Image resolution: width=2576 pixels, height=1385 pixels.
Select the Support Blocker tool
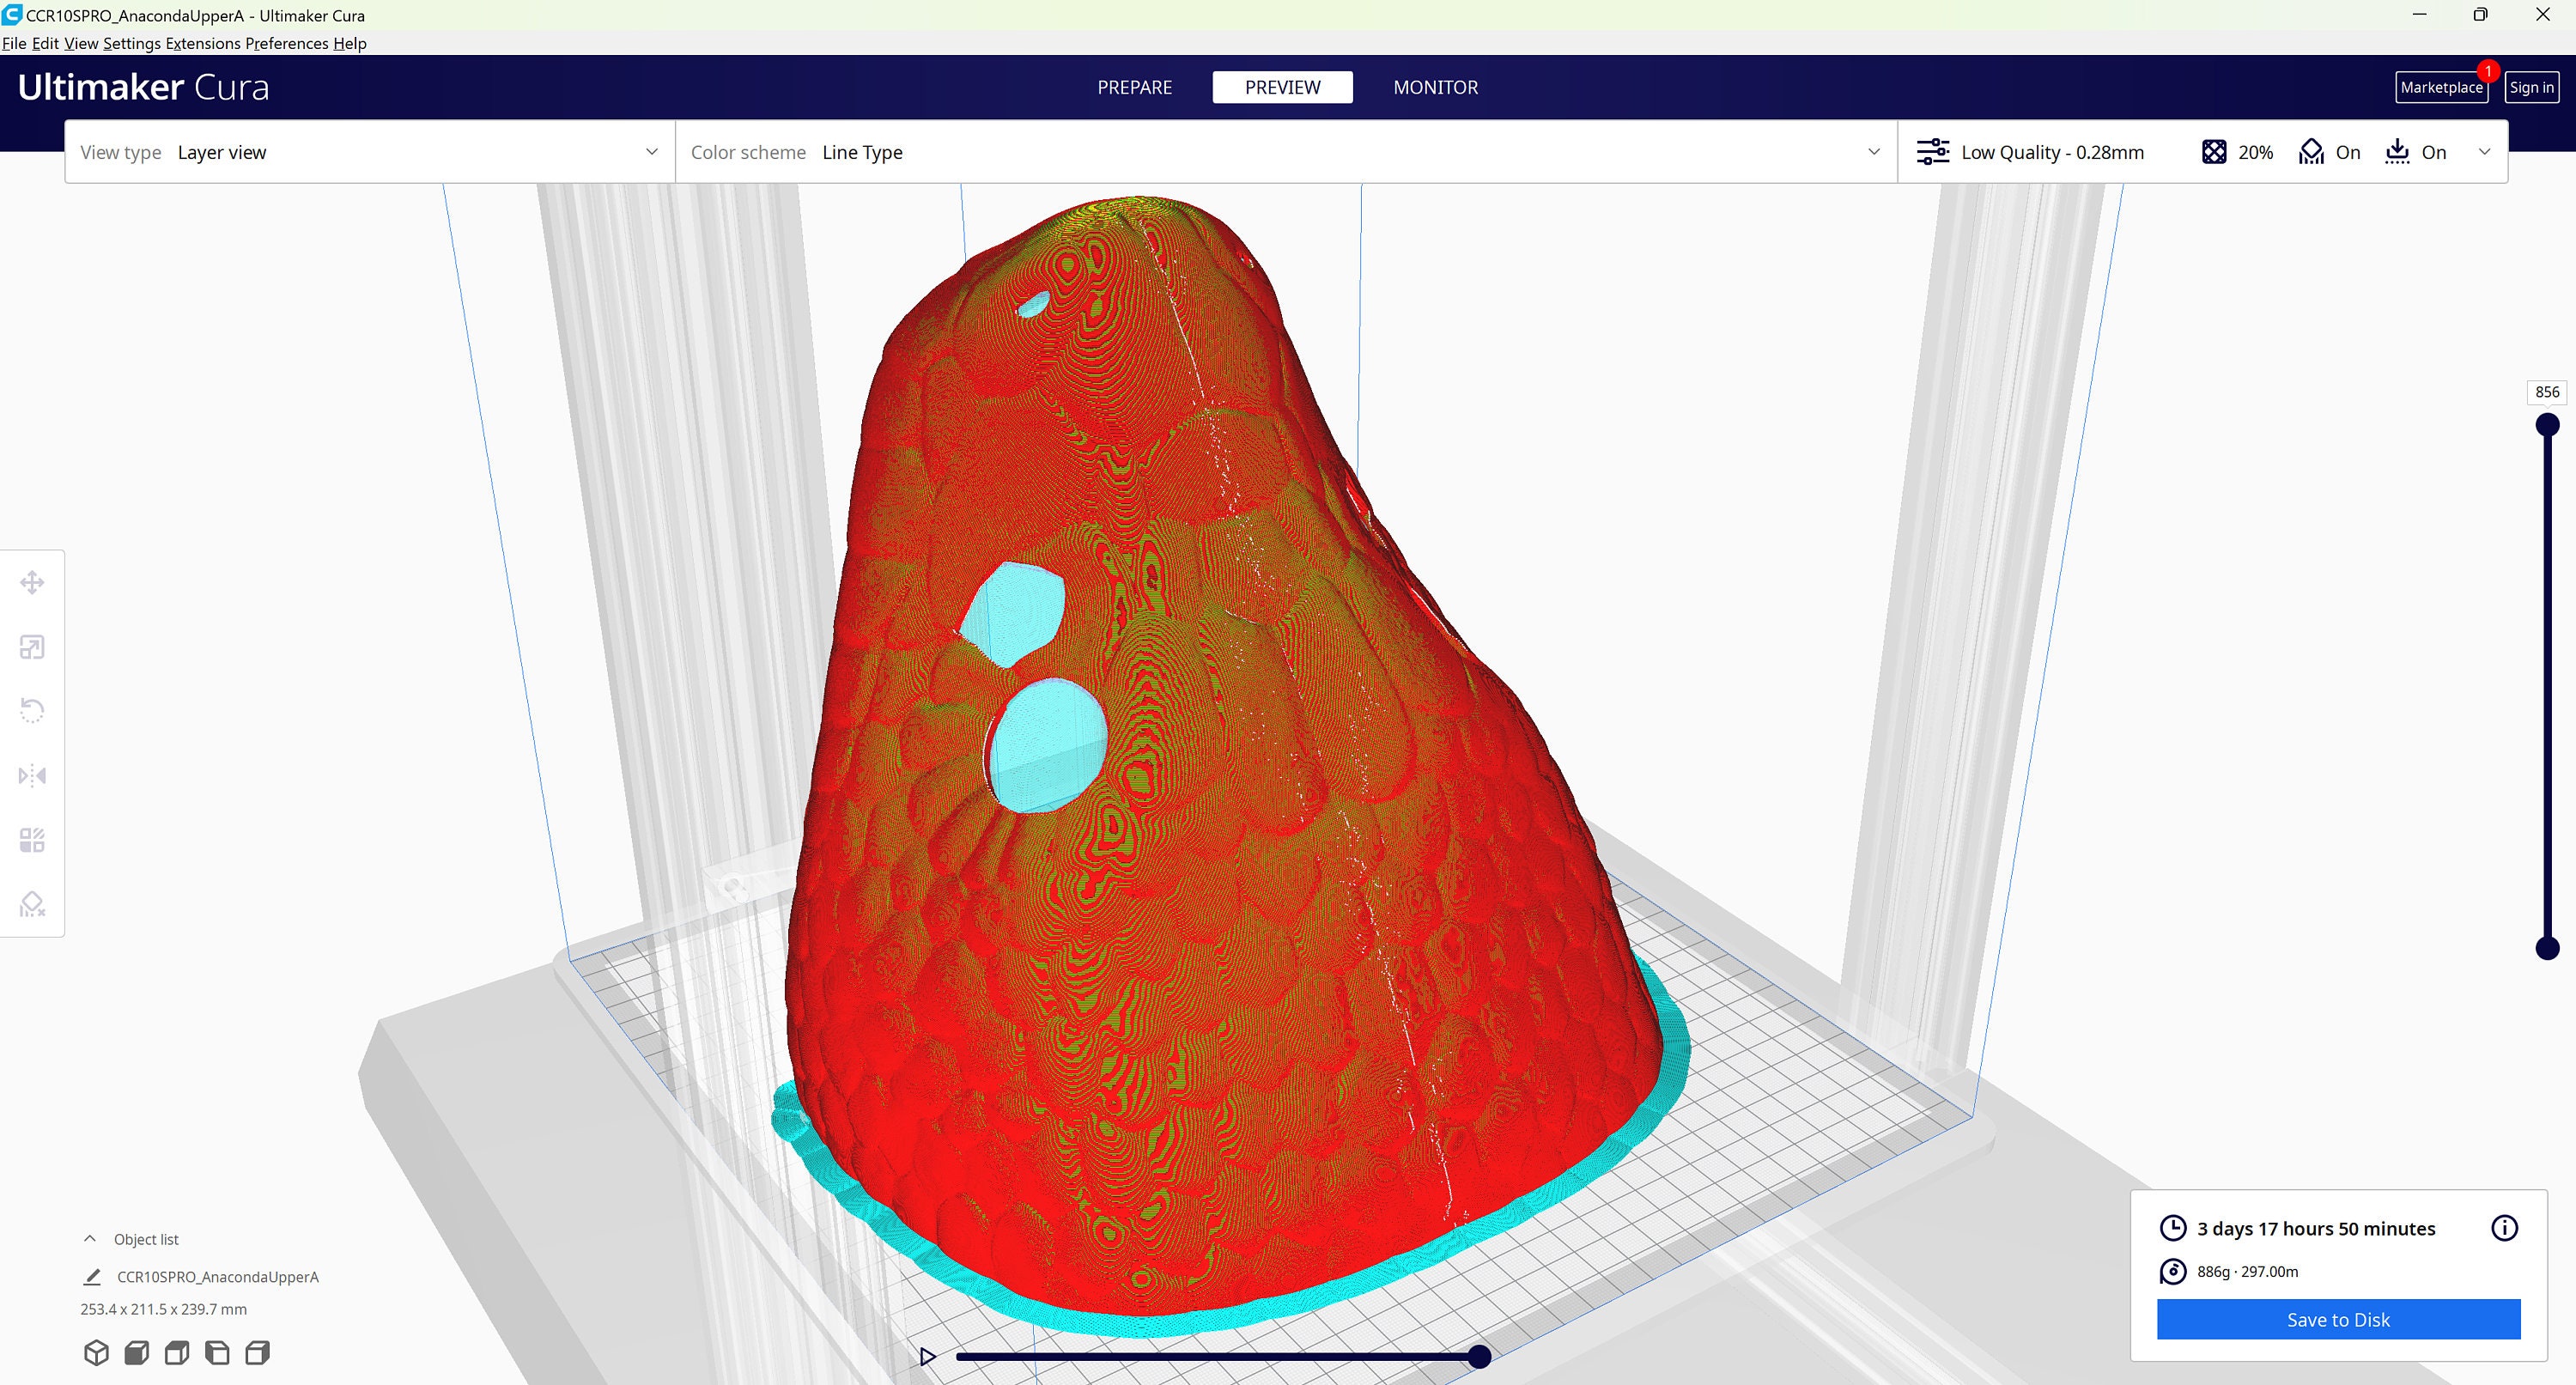[33, 904]
